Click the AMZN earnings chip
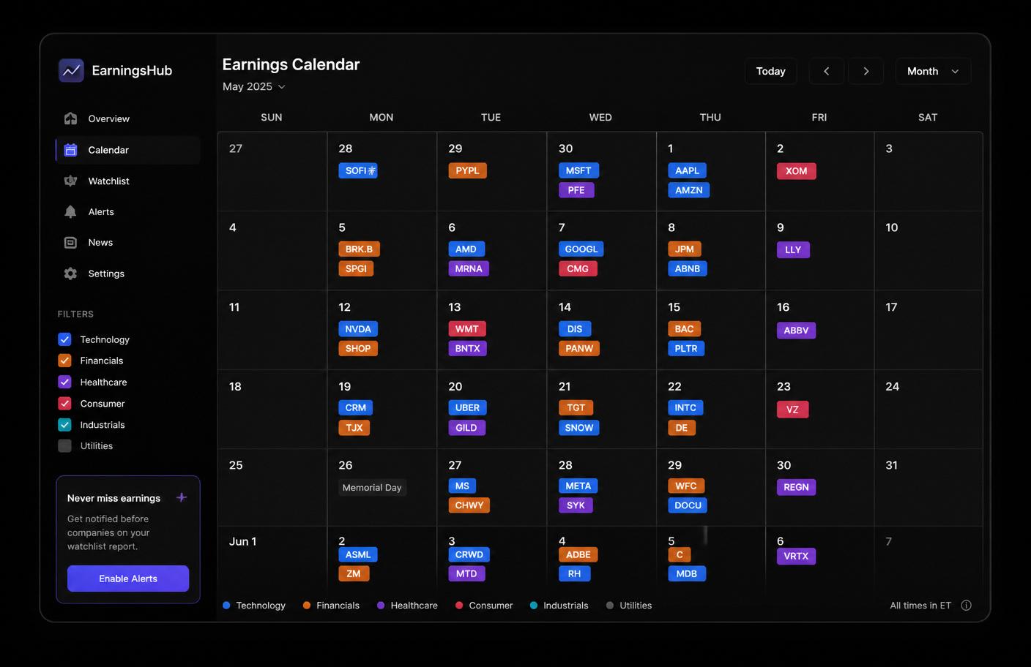The image size is (1031, 667). (x=689, y=190)
